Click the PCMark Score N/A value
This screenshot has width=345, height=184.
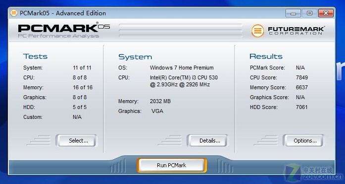300,68
